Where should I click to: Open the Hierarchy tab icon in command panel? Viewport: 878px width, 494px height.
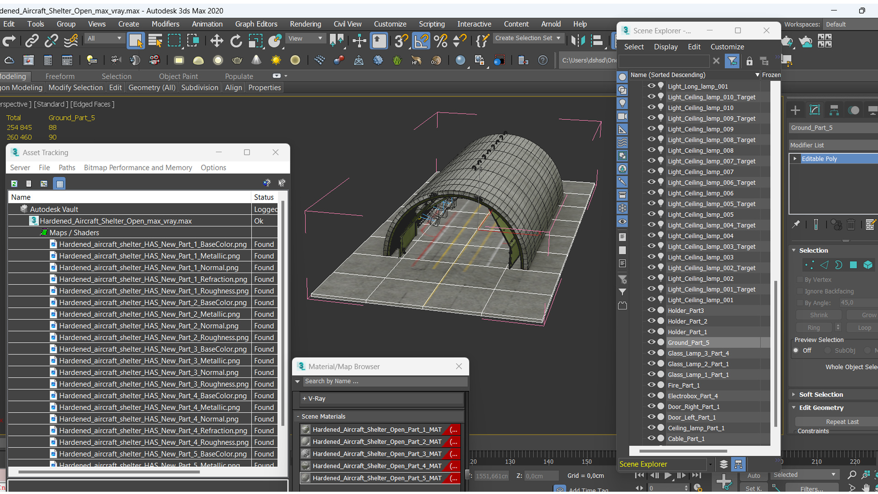point(834,110)
